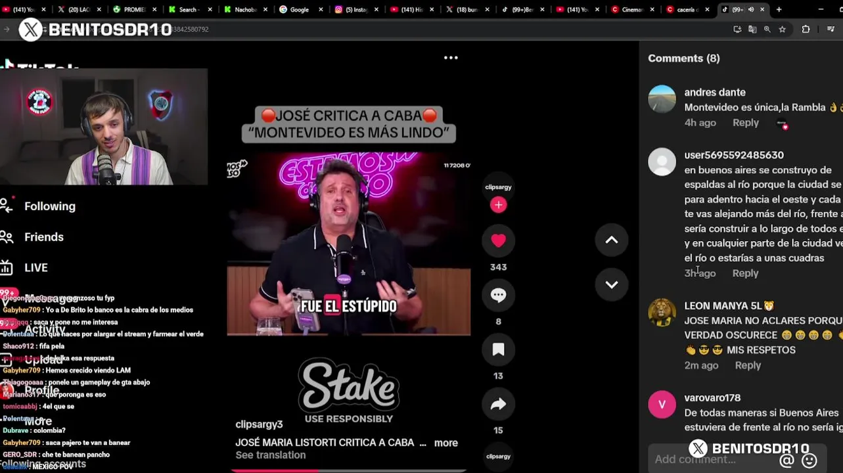Open comments via the speech bubble icon
The image size is (843, 473).
498,295
